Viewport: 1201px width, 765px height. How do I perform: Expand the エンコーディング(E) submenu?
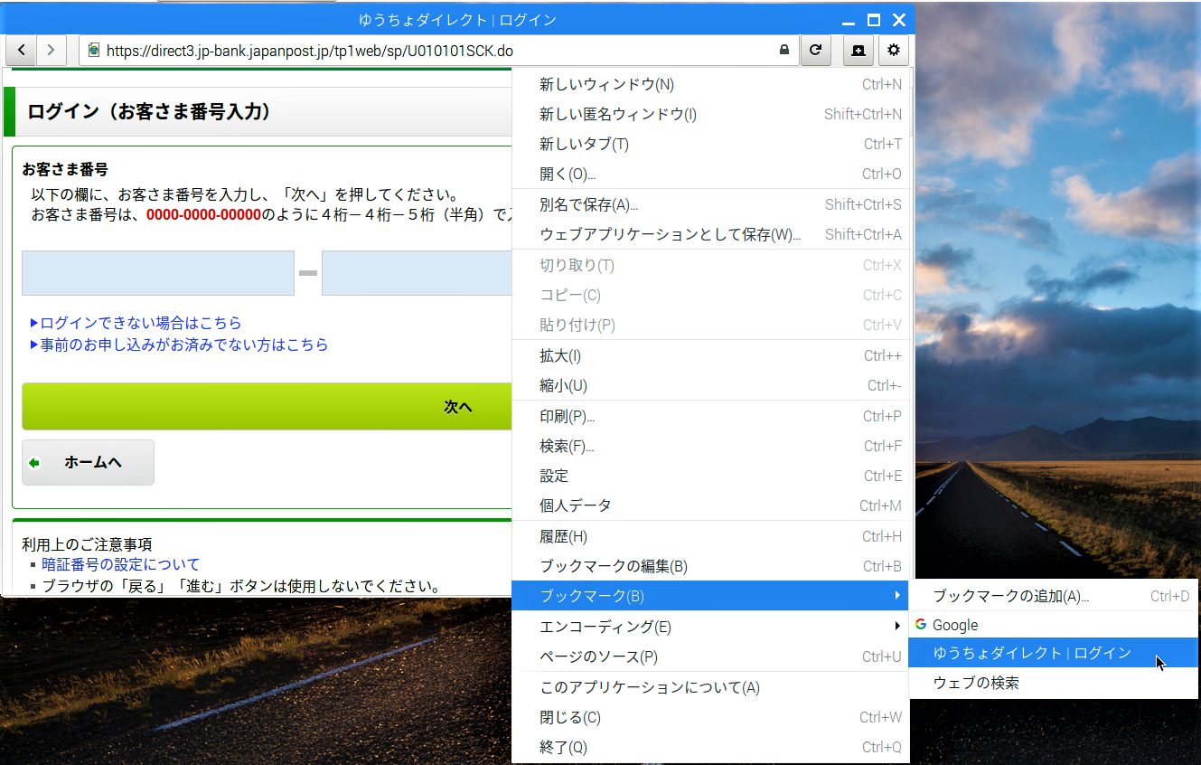[x=710, y=627]
